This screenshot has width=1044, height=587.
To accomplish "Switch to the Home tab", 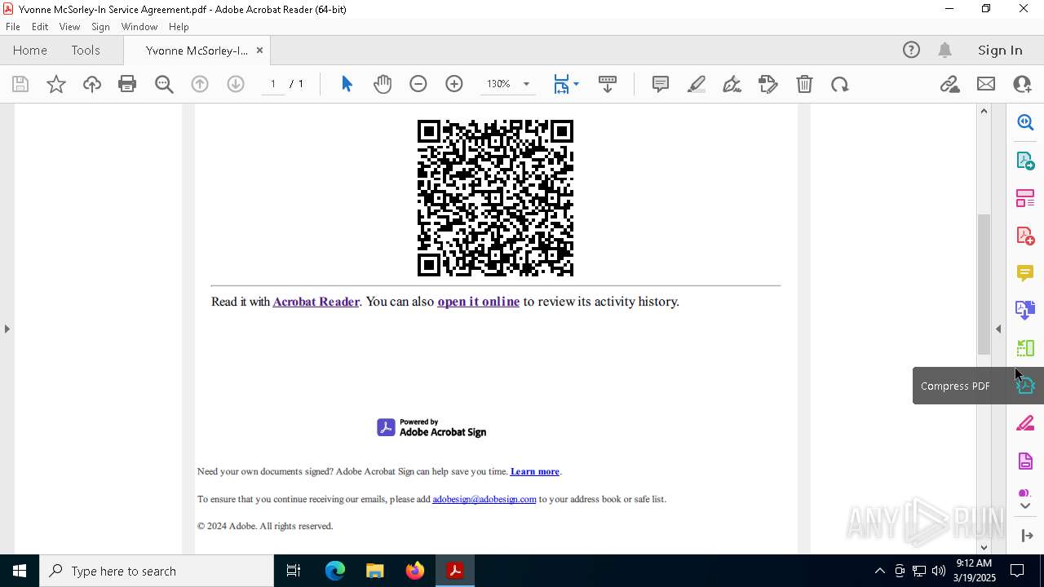I will pyautogui.click(x=30, y=50).
